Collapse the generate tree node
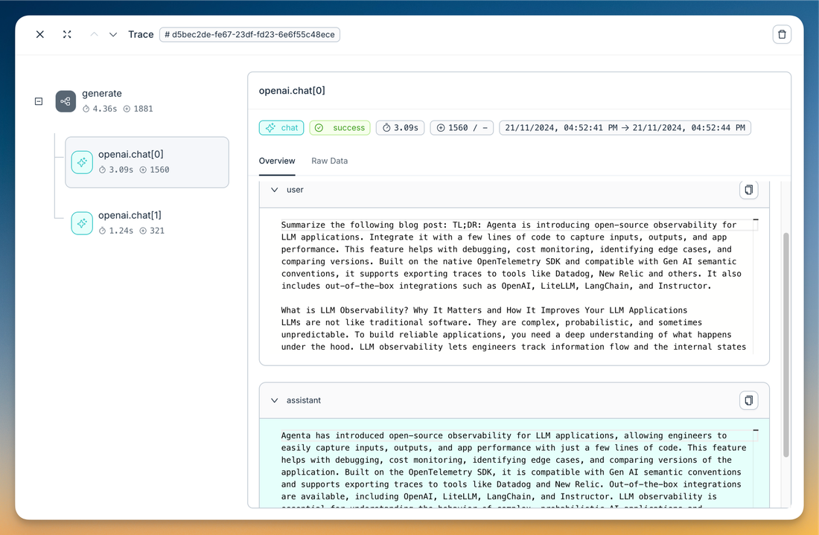The width and height of the screenshot is (819, 535). (39, 101)
